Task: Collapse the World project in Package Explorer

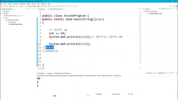Action: point(1,14)
